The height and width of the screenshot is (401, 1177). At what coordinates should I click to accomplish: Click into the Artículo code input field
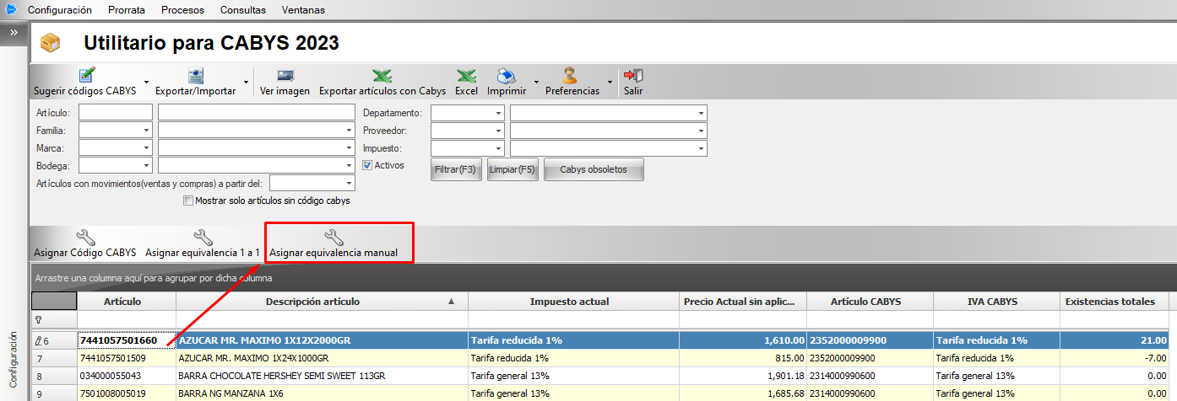coord(116,113)
